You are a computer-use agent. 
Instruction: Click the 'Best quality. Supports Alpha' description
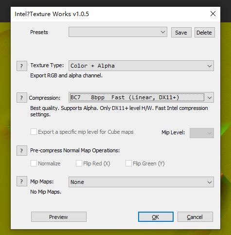pyautogui.click(x=119, y=111)
